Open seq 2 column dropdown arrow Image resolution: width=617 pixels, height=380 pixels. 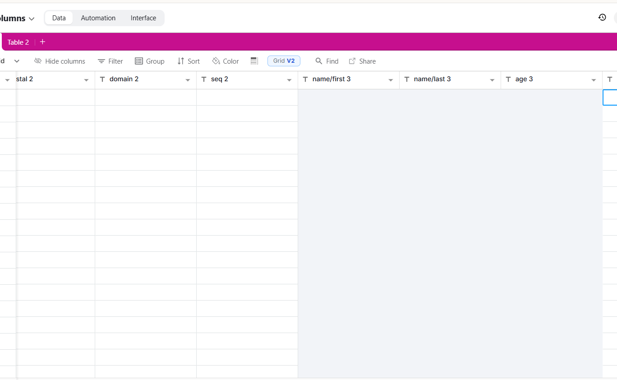point(289,80)
